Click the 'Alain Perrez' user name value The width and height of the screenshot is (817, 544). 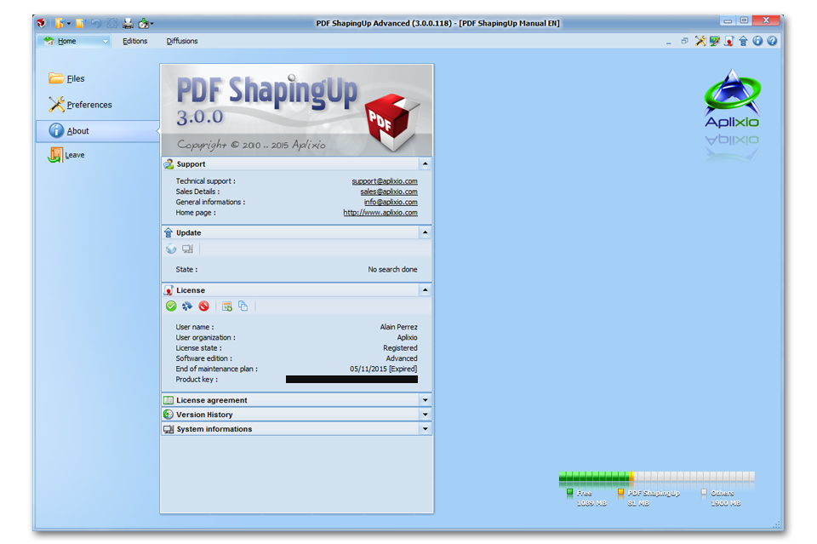click(x=398, y=327)
